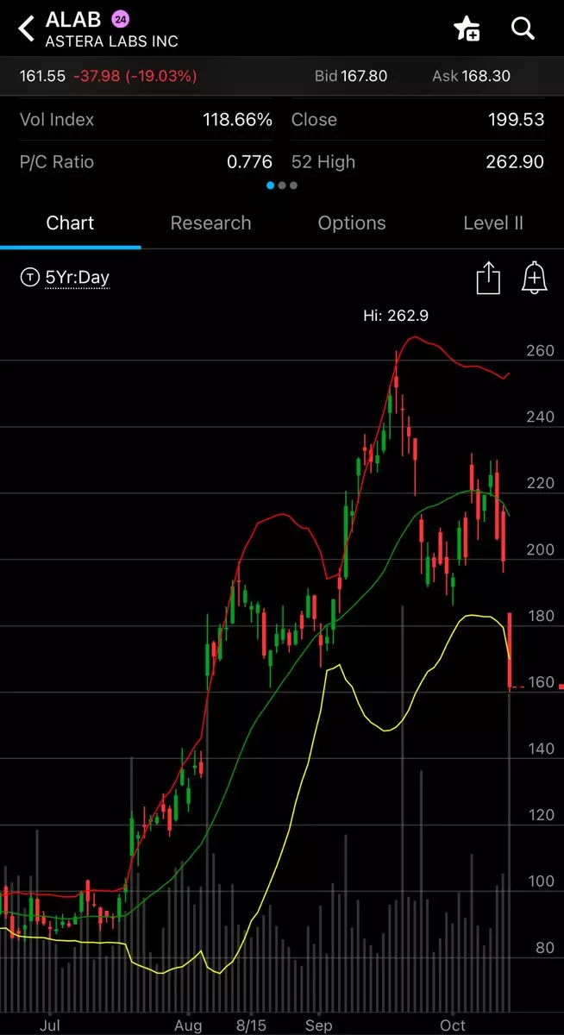
Task: Tap the third page indicator dot
Action: tap(293, 185)
